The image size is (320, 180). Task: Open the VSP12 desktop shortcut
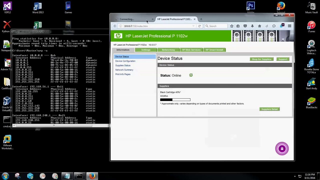[x=7, y=8]
